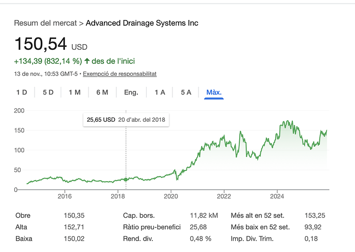This screenshot has height=252, width=355.
Task: Click the 50 y-axis label
Action: coord(17,170)
